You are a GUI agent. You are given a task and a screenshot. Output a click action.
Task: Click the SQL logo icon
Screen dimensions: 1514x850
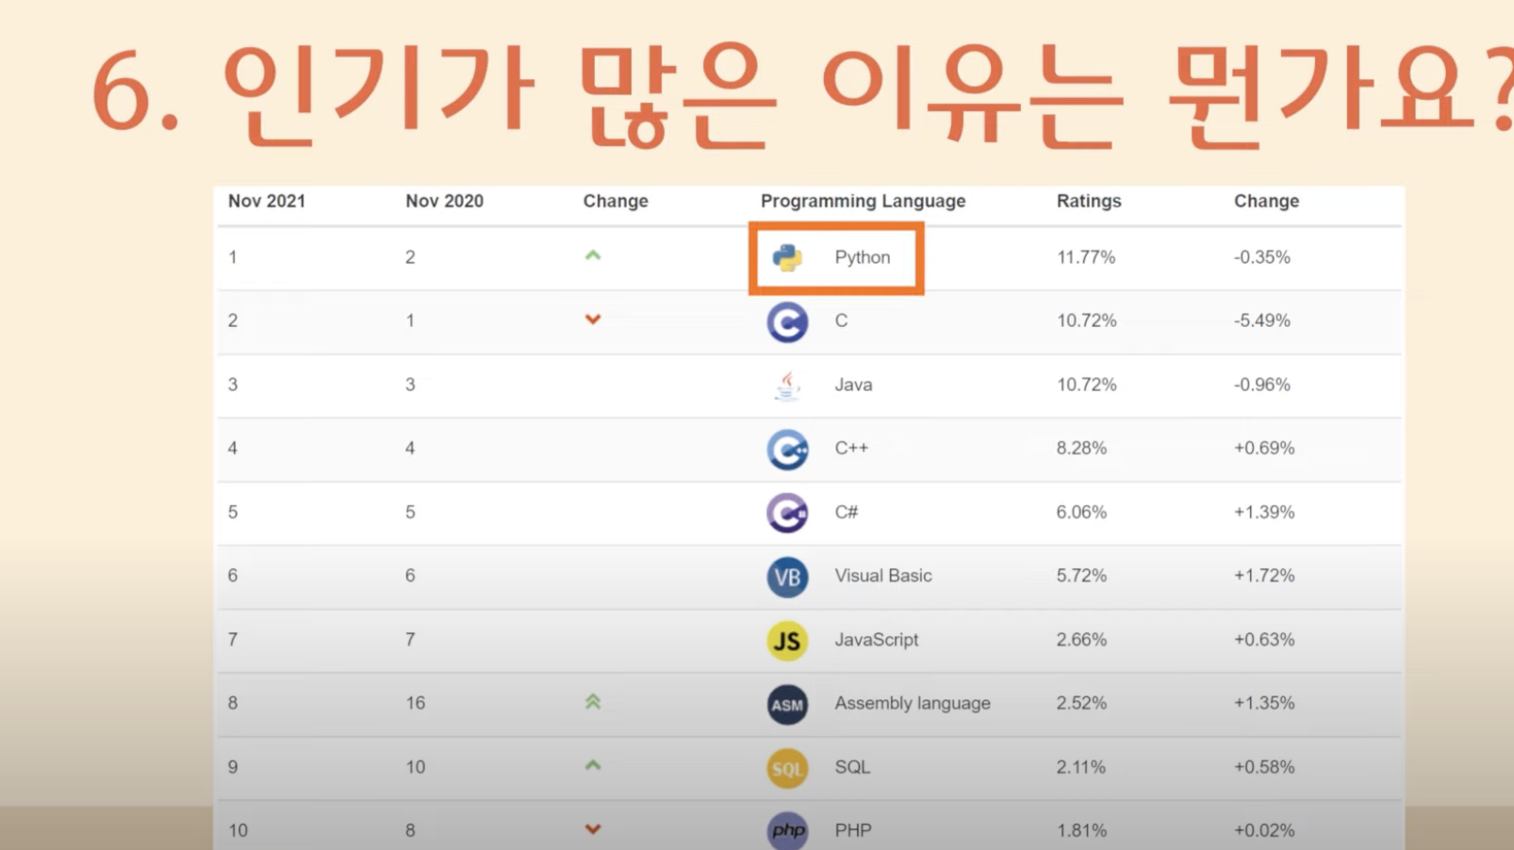tap(787, 768)
